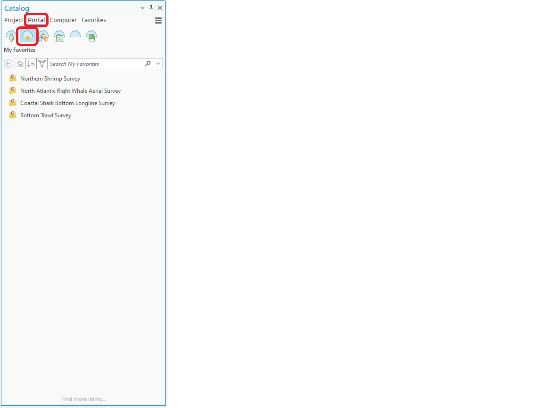The width and height of the screenshot is (543, 408).
Task: Click the Northern Shrimp Survey map icon
Action: coord(13,78)
